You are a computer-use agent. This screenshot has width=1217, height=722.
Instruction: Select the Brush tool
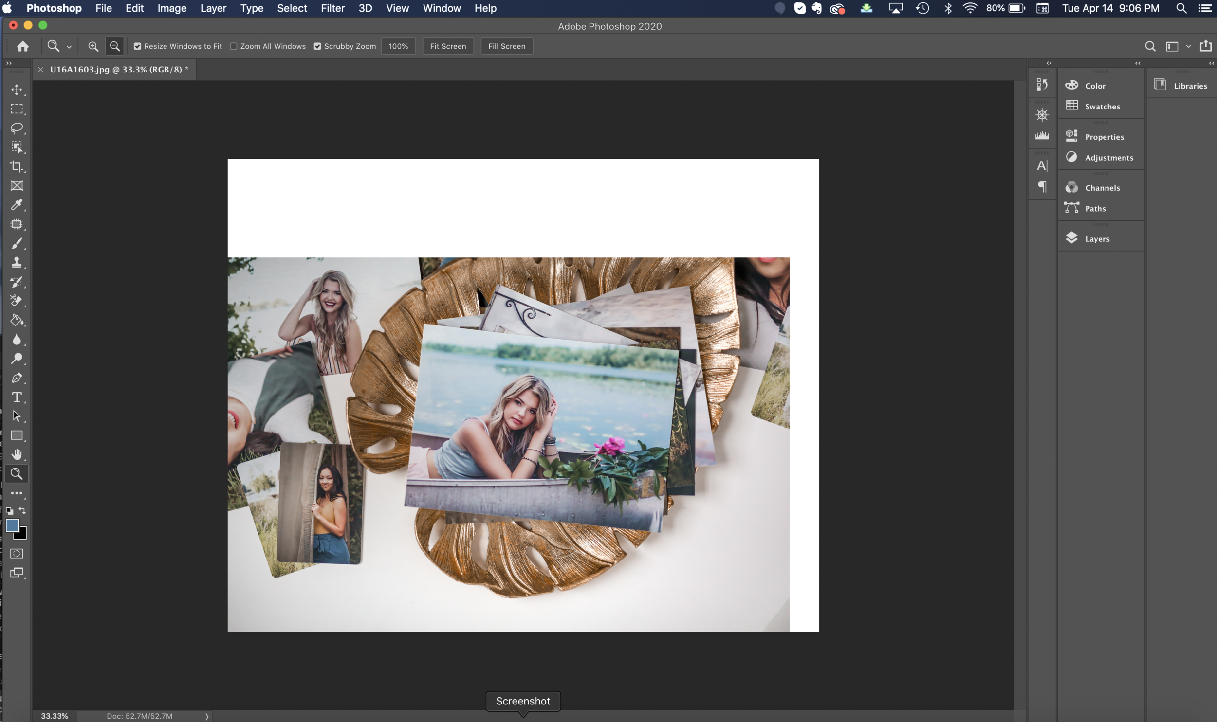17,243
